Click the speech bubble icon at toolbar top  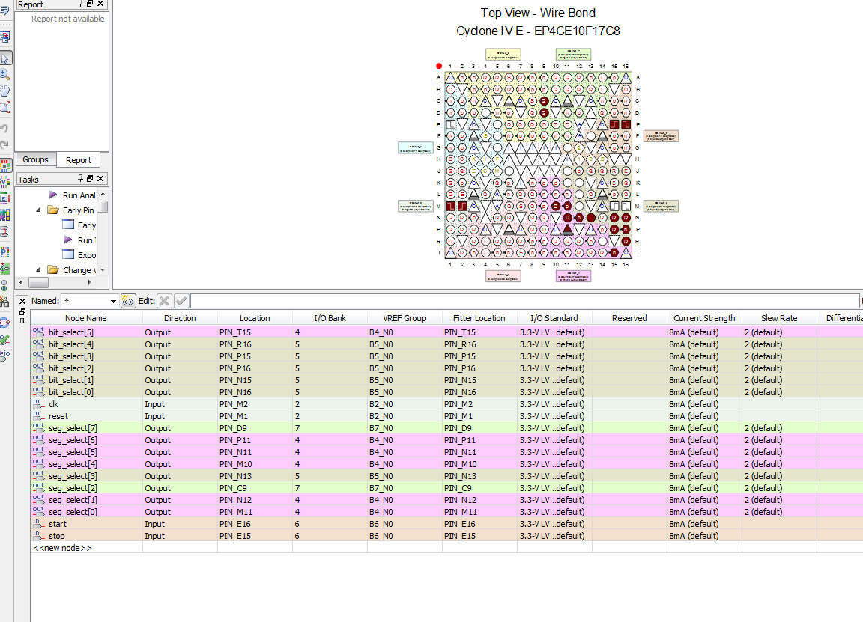4,10
